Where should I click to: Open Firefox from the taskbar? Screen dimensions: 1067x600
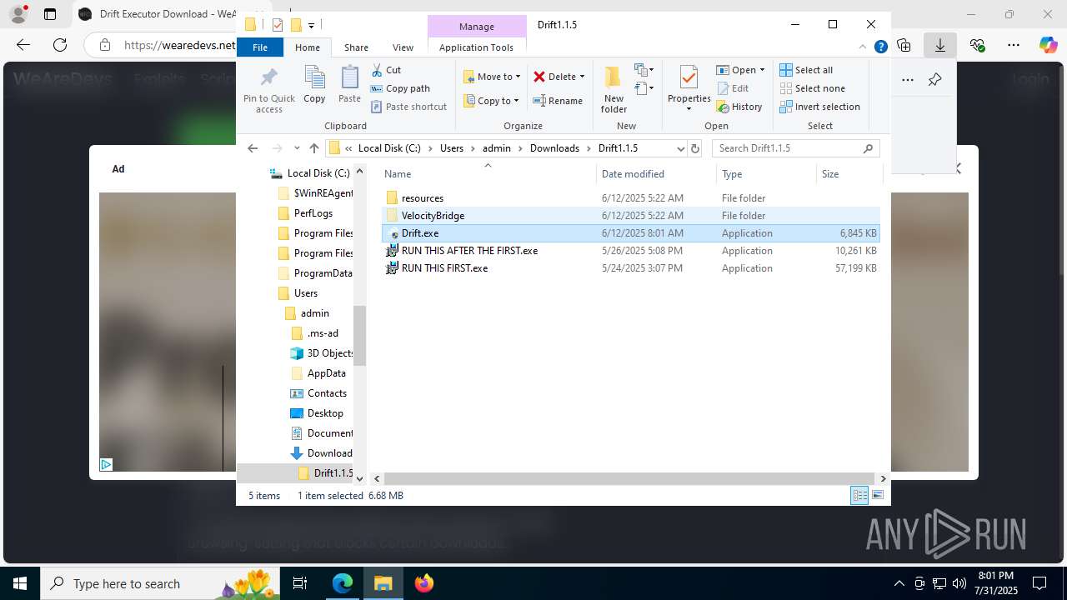click(423, 583)
